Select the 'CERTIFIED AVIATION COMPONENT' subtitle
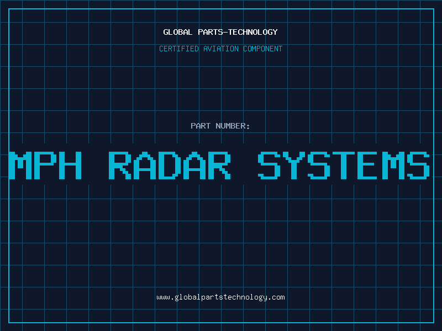The height and width of the screenshot is (331, 442). (x=220, y=49)
